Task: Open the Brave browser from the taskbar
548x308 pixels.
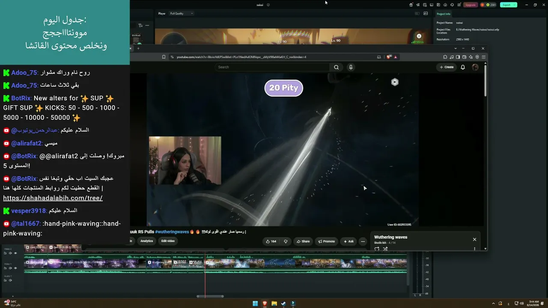Action: (x=265, y=304)
